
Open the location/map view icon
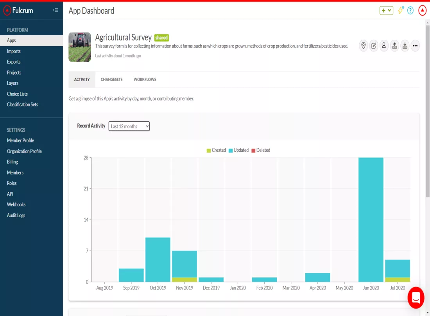(x=363, y=46)
